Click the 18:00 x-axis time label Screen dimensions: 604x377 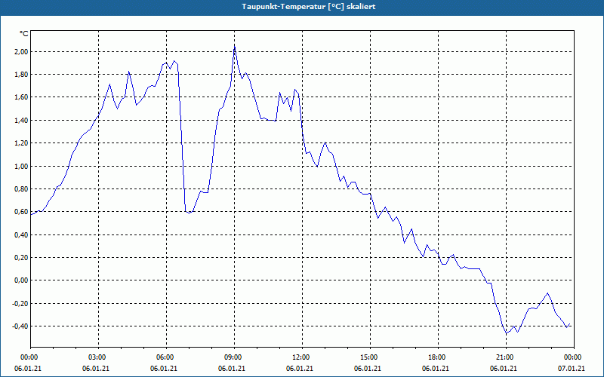(438, 357)
